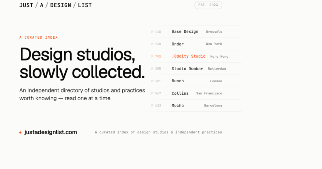Image resolution: width=322 pixels, height=169 pixels.
Task: Click the footer tagline 'A curated index of design studios'
Action: coord(158,132)
